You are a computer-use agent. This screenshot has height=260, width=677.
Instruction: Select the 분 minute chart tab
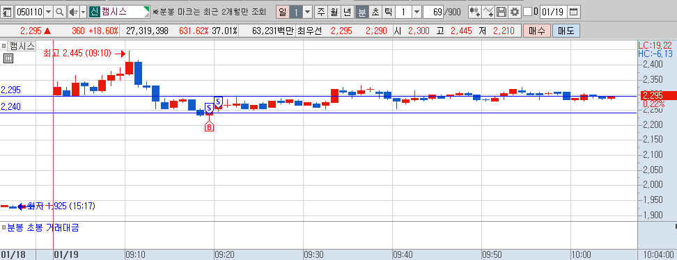[361, 12]
